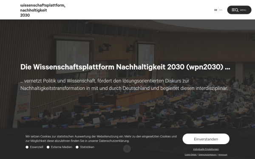Toggle the Essenziell cookie option
The width and height of the screenshot is (255, 159).
click(27, 147)
